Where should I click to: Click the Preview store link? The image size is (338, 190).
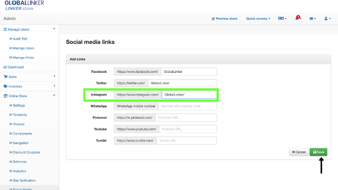coord(224,19)
